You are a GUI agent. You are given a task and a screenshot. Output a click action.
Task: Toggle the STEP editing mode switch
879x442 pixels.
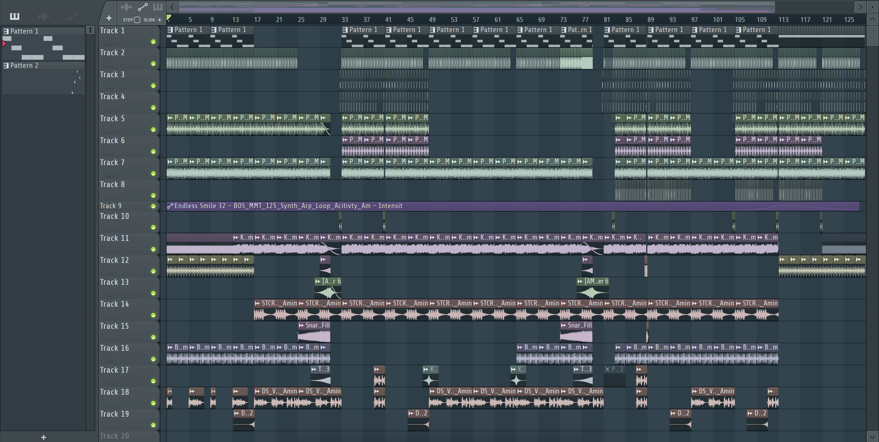(x=137, y=20)
